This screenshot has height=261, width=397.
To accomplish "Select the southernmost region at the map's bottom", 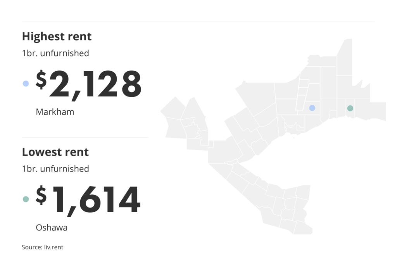I will pos(302,228).
